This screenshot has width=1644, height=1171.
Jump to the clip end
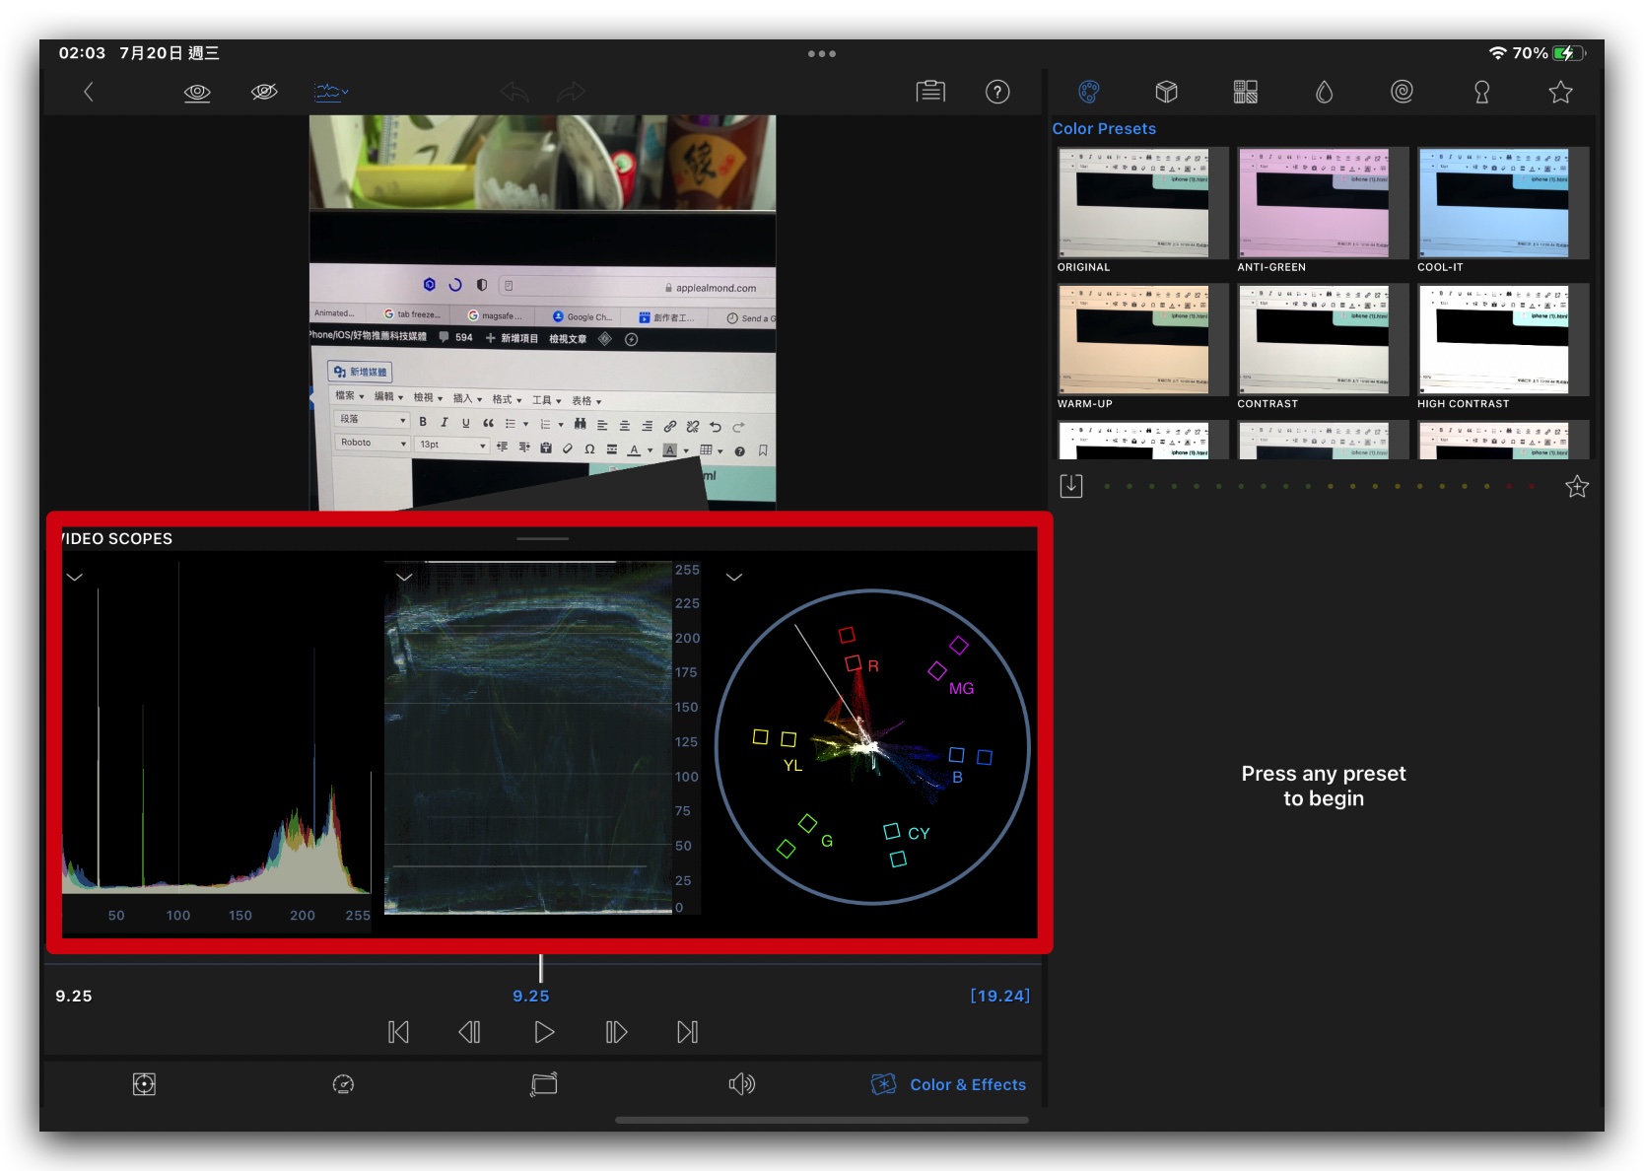687,1032
